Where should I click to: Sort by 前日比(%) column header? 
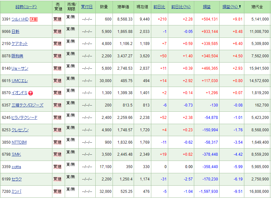click(181, 7)
